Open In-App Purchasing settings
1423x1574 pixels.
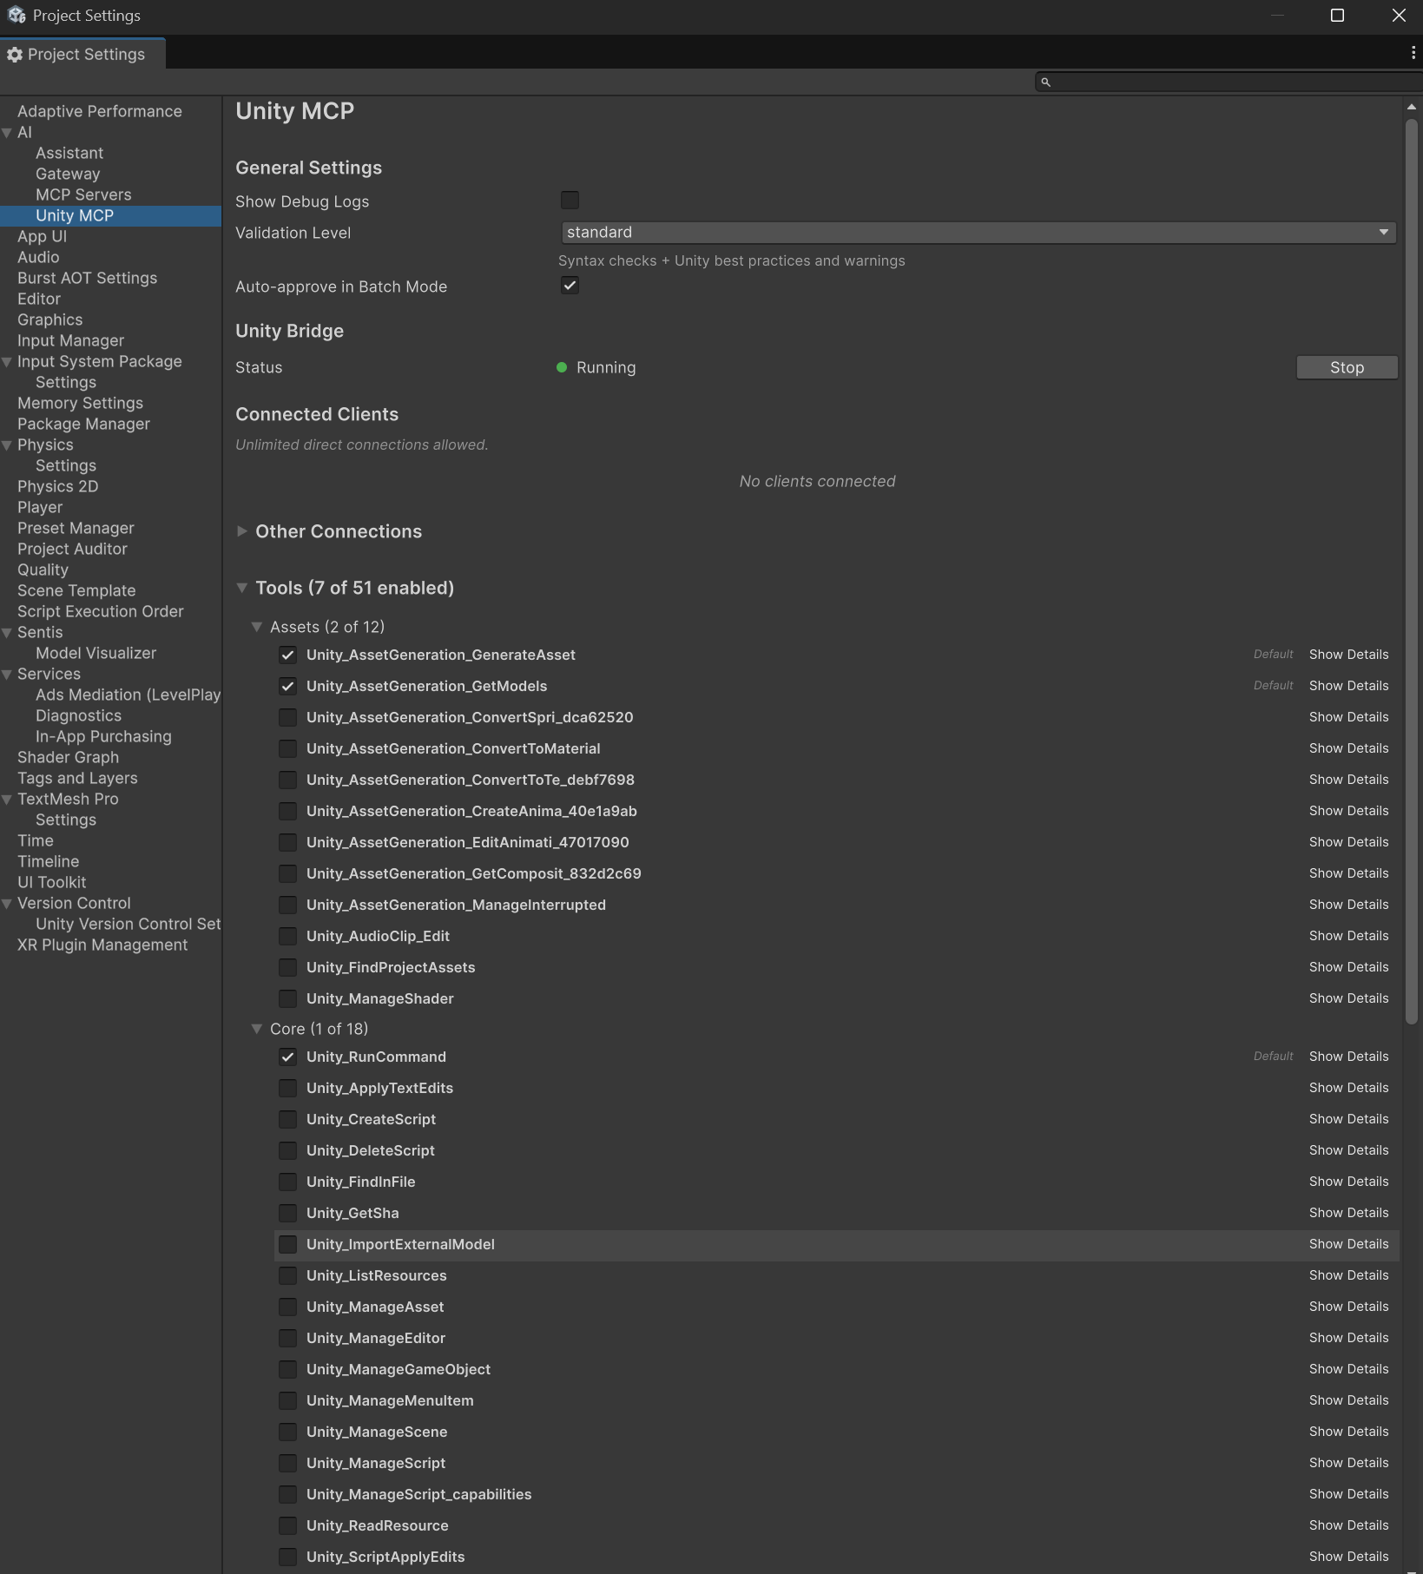103,736
